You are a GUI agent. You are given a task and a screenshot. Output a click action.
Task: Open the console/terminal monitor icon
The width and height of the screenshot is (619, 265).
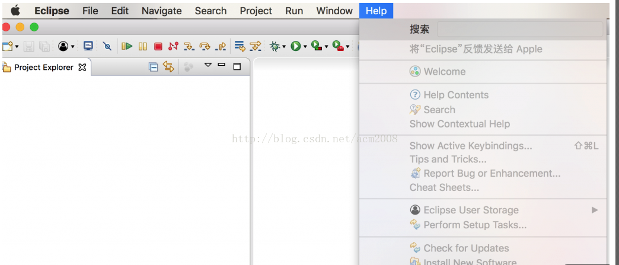click(x=88, y=46)
